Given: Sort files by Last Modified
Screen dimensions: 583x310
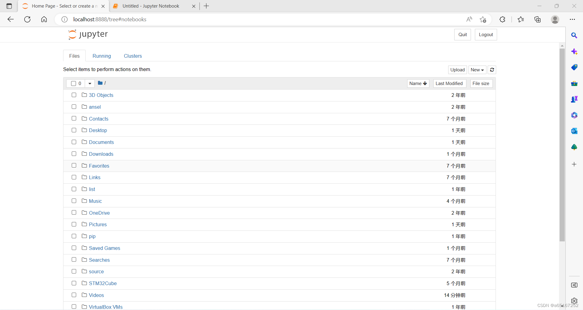Looking at the screenshot, I should coord(449,83).
